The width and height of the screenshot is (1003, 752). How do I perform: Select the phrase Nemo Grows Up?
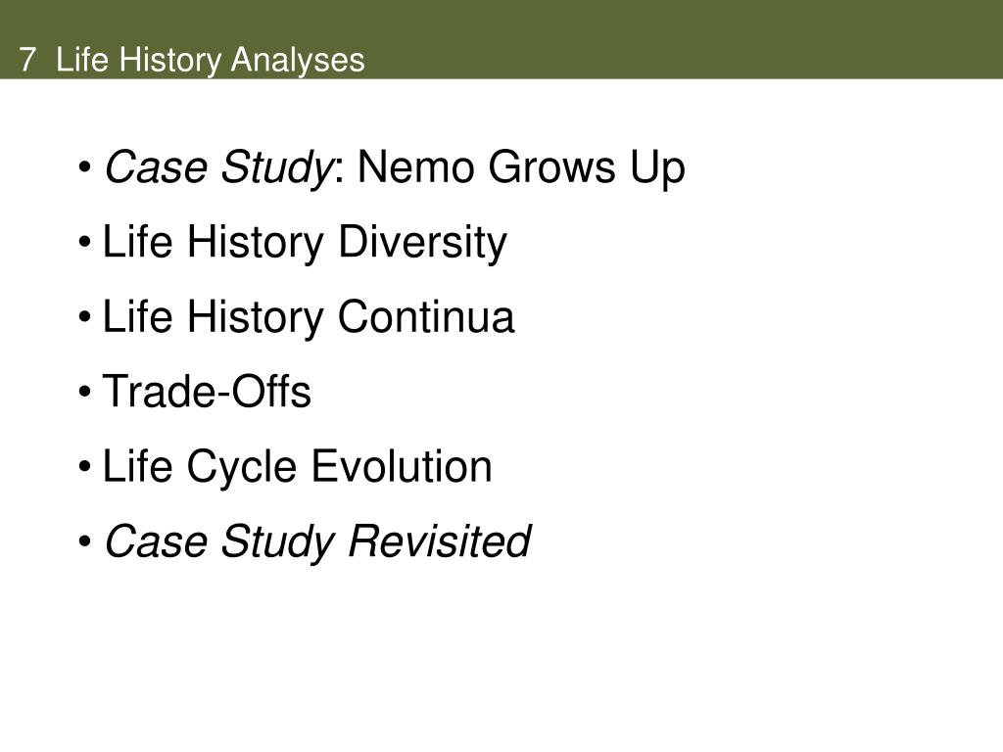pos(521,168)
